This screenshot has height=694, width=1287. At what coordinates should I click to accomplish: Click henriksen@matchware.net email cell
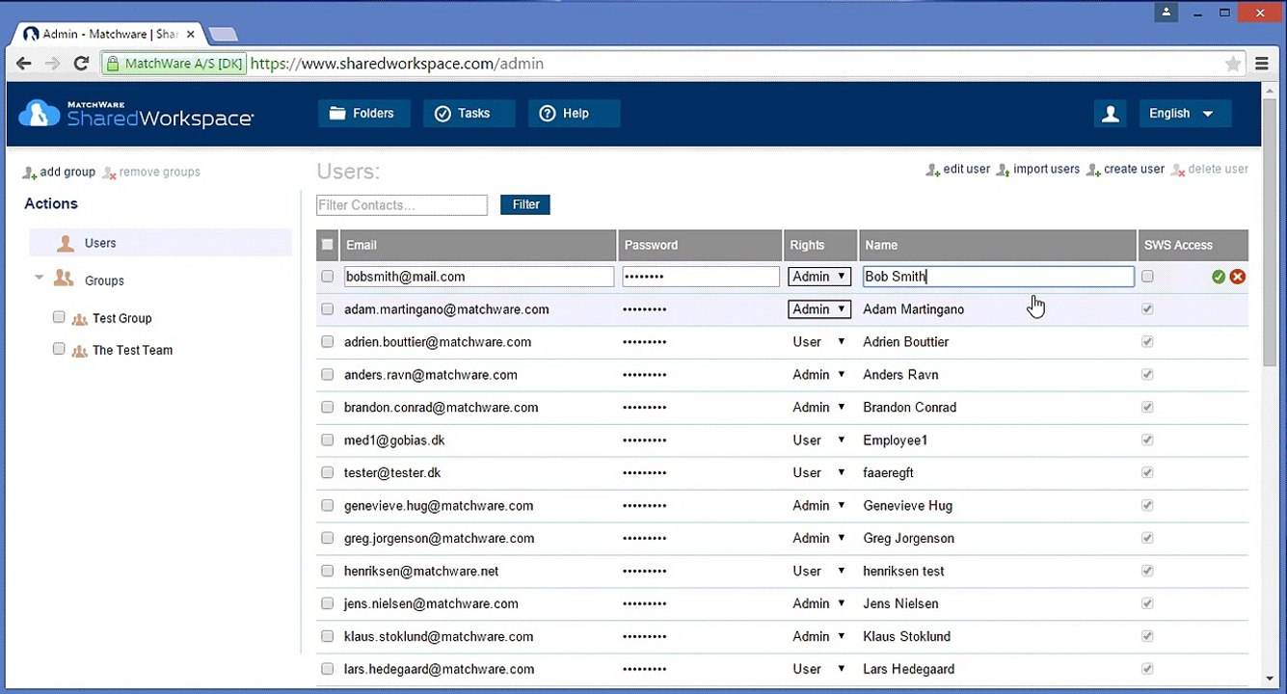[421, 572]
